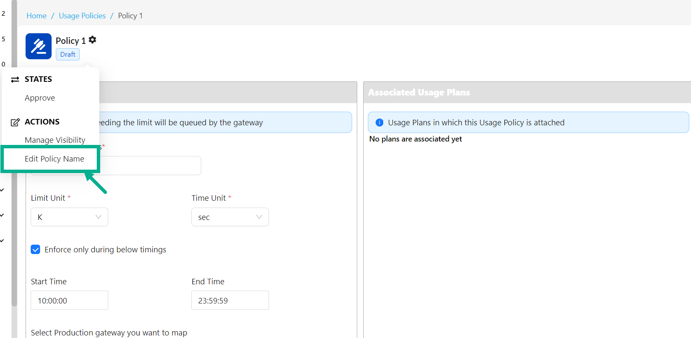Click the chevron arrow in Time Unit box
Viewport: 691px width, 338px height.
pyautogui.click(x=259, y=217)
